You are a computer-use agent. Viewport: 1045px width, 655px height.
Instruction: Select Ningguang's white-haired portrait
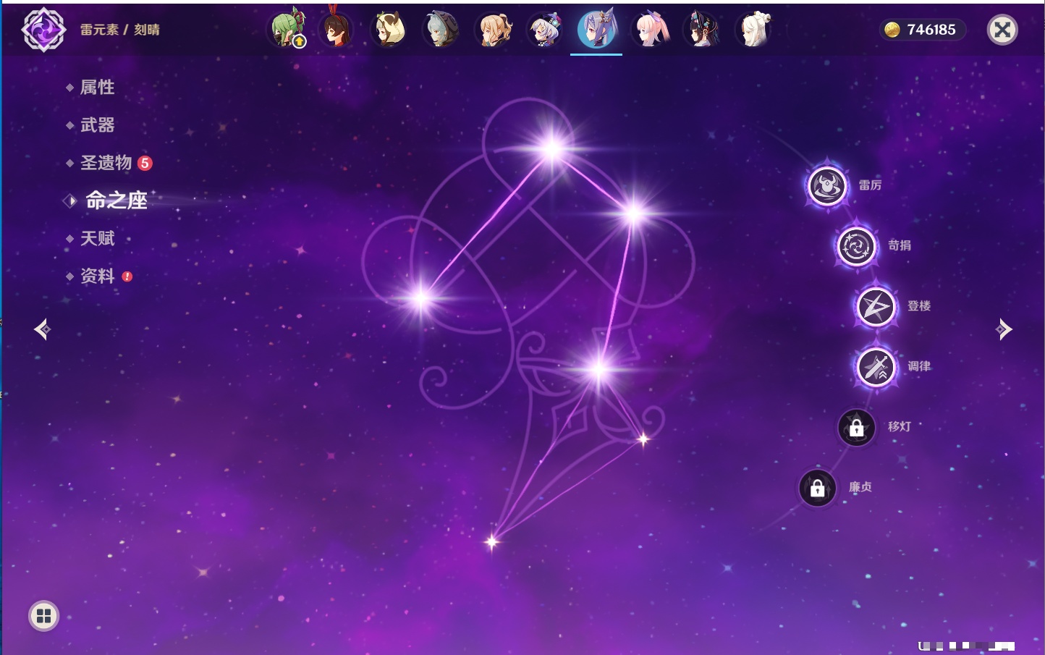point(754,29)
